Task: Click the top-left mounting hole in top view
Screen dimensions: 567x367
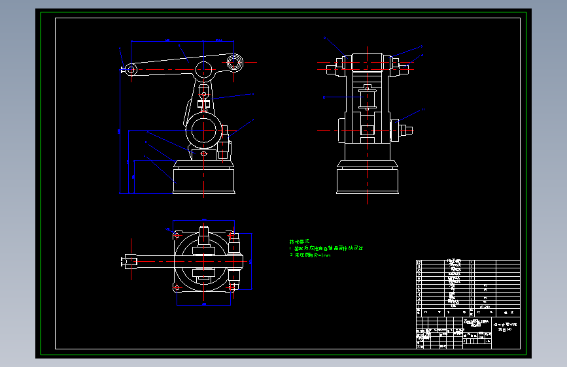Action: pos(177,236)
